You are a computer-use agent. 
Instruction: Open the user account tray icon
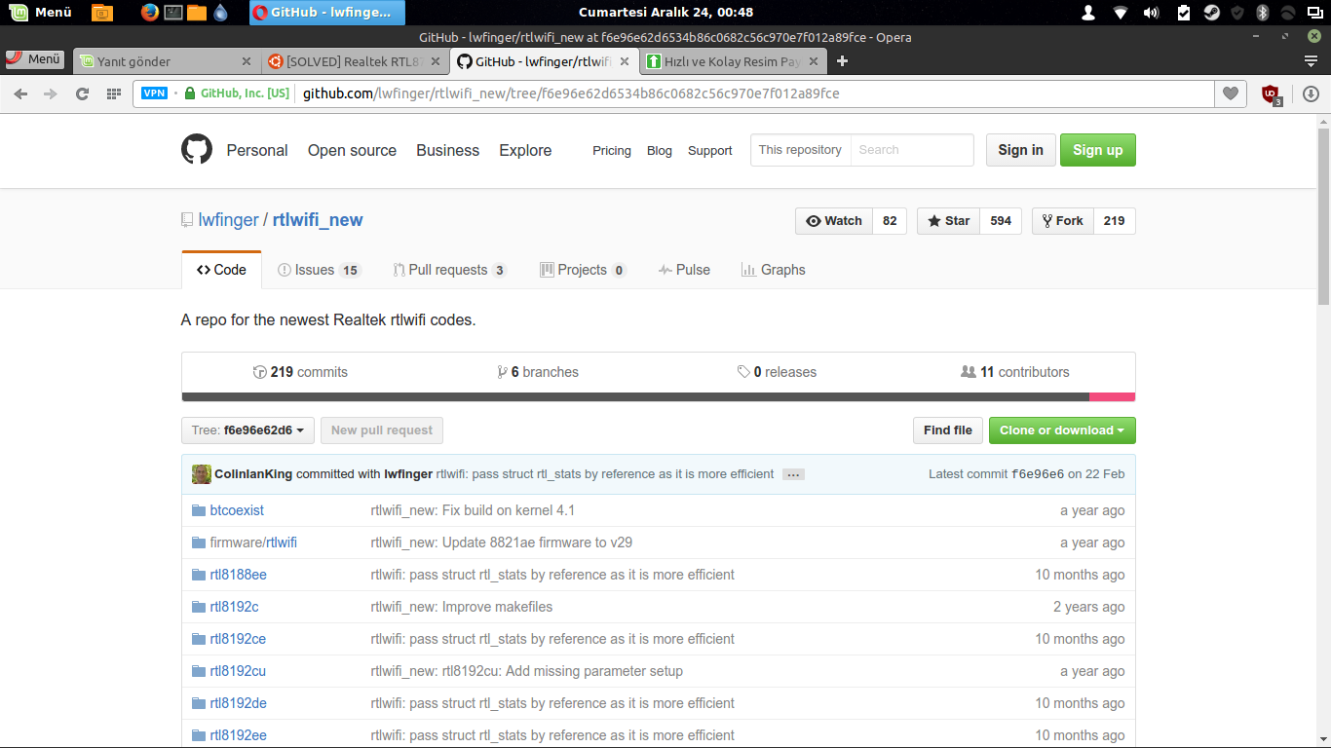1089,13
